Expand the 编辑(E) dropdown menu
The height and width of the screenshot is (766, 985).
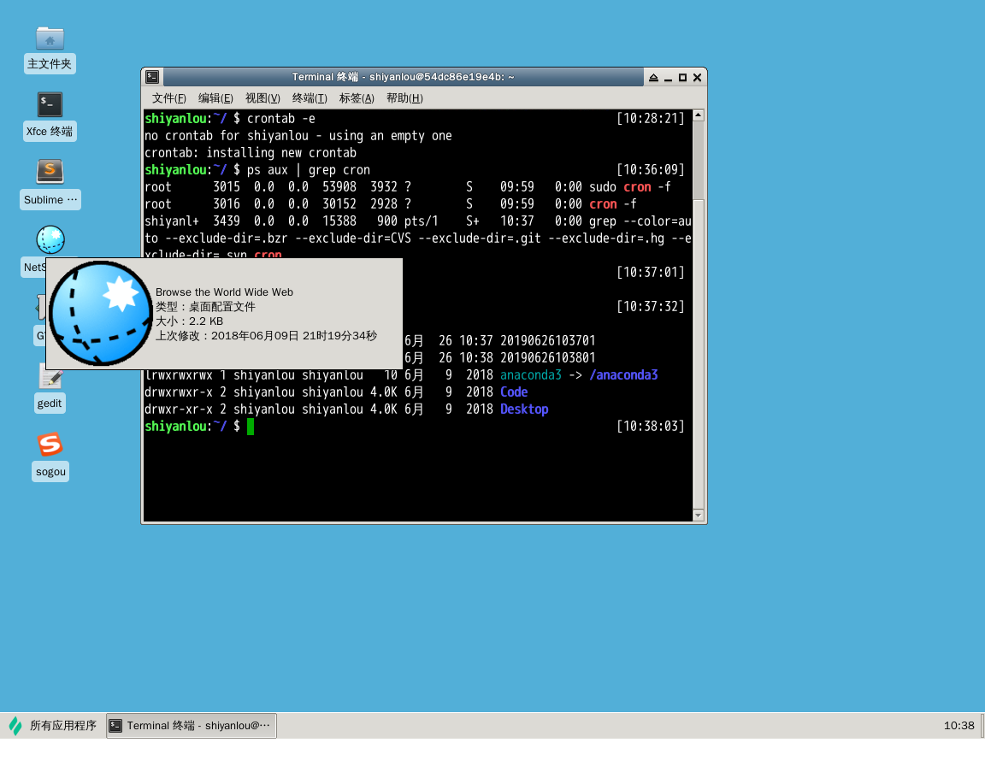pos(214,97)
